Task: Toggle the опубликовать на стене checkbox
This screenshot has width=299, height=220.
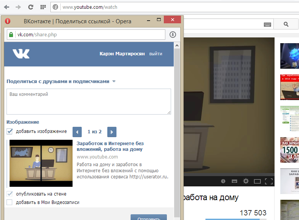Action: 10,194
